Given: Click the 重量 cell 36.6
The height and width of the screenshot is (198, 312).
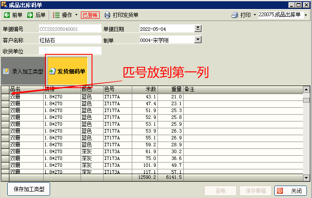Looking at the screenshot, I should tap(170, 158).
